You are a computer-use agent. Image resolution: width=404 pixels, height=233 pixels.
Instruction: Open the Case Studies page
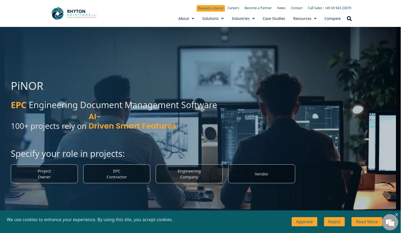coord(274,18)
